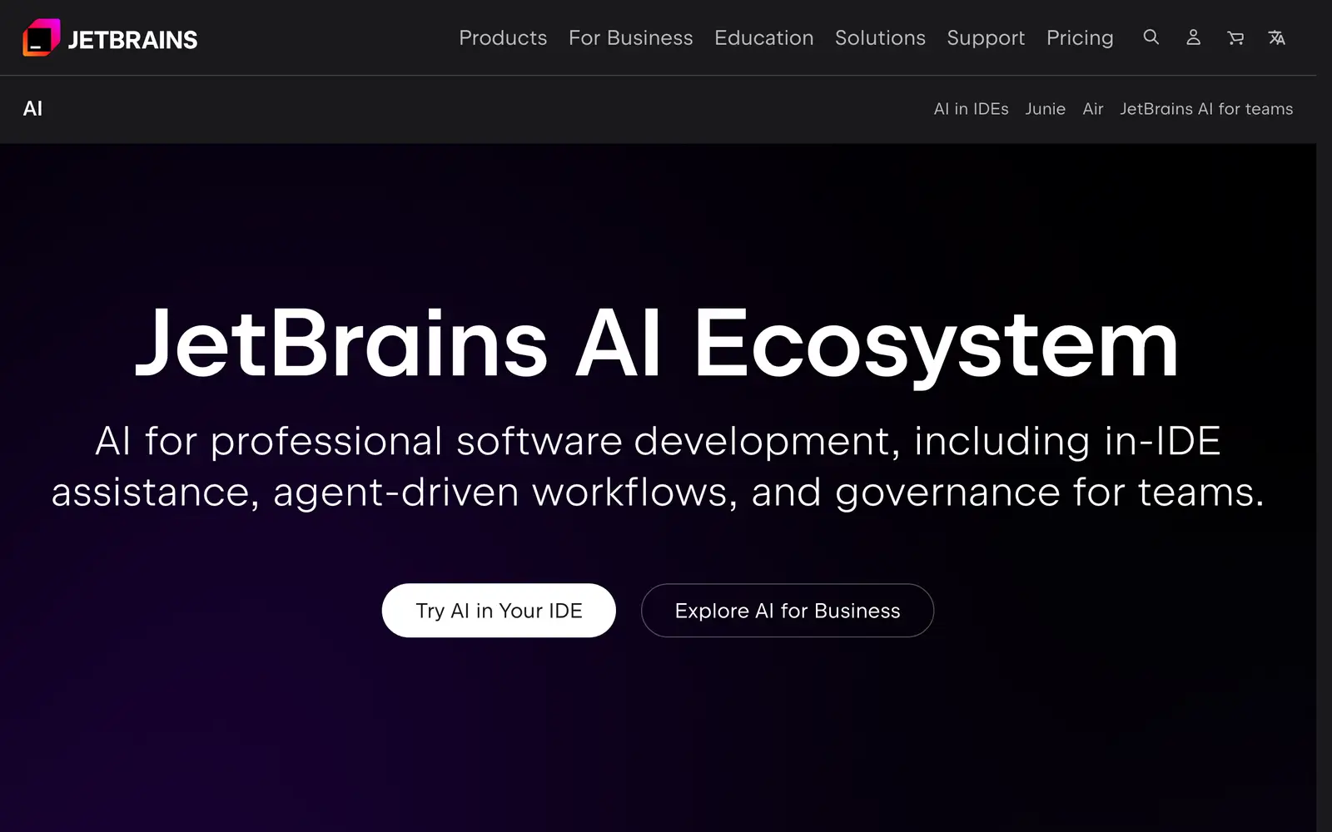Open the Air link
1332x832 pixels.
coord(1092,109)
